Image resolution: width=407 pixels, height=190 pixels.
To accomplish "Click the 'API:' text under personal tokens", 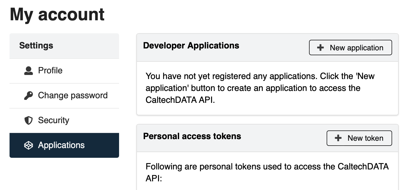I will [154, 179].
